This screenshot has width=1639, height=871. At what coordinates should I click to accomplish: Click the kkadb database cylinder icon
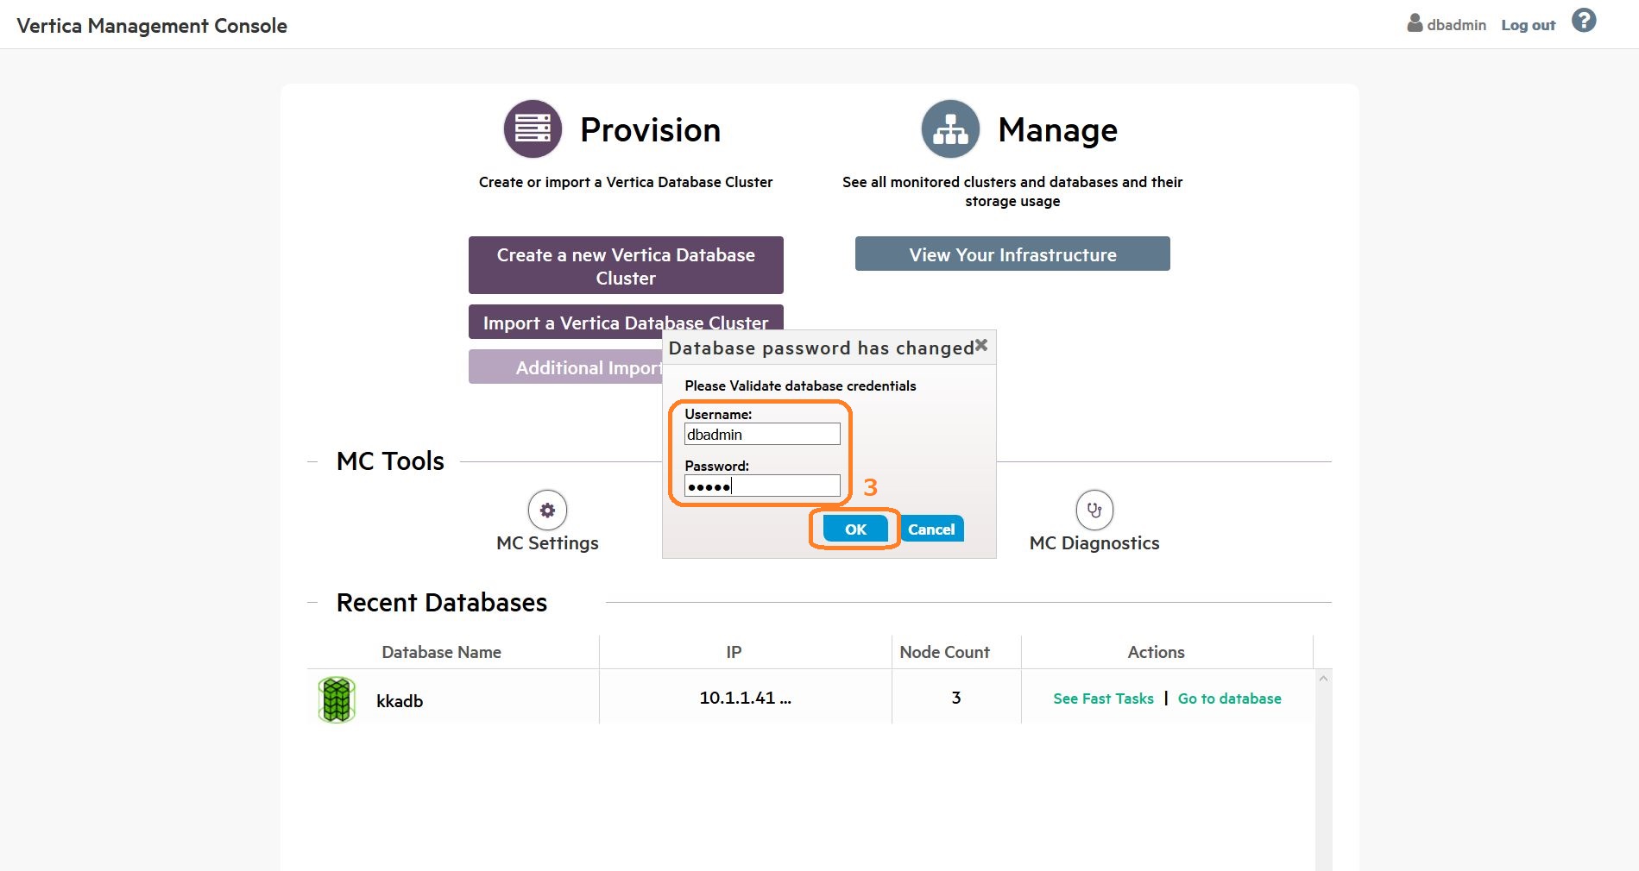click(337, 699)
